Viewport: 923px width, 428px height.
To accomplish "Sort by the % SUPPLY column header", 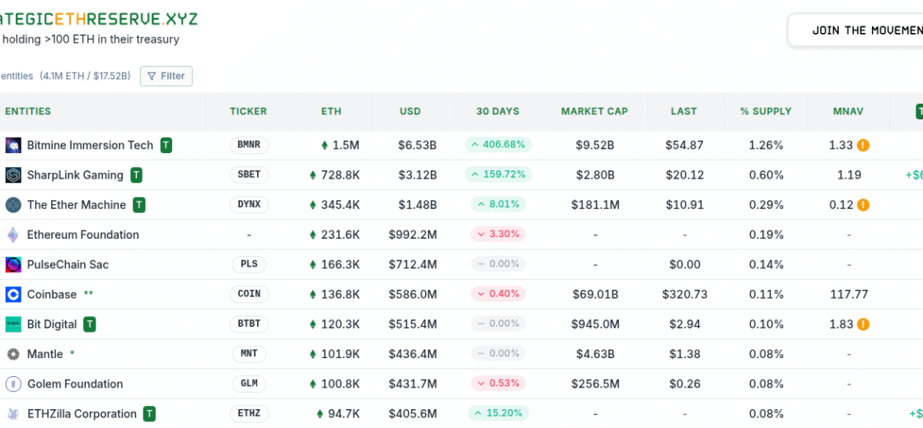I will 766,111.
